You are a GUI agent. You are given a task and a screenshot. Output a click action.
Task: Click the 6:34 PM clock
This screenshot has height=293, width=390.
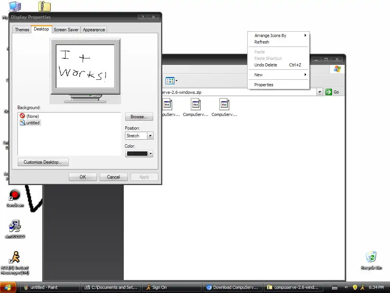(376, 287)
